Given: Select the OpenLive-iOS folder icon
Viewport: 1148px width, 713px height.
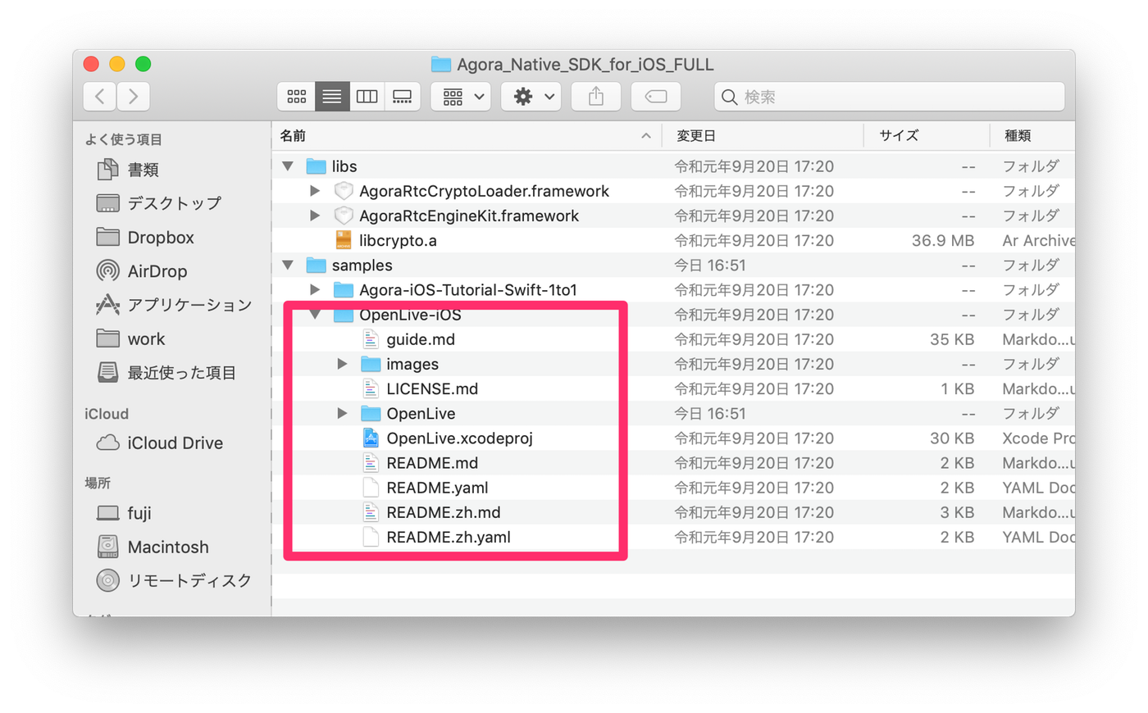Looking at the screenshot, I should [344, 315].
